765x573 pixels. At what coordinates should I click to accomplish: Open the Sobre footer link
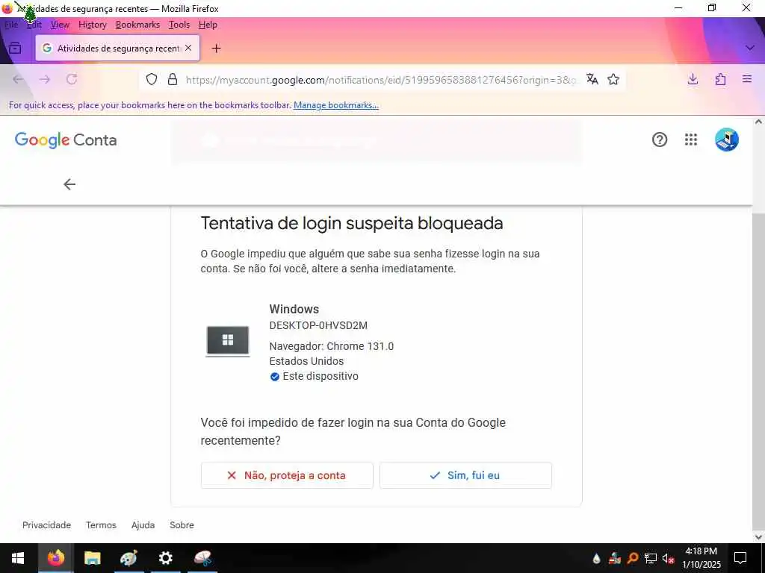(x=182, y=525)
